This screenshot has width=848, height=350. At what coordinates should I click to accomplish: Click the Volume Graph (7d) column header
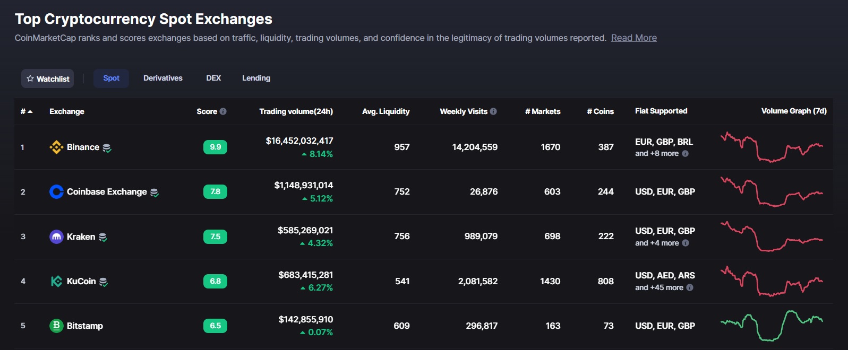click(794, 111)
